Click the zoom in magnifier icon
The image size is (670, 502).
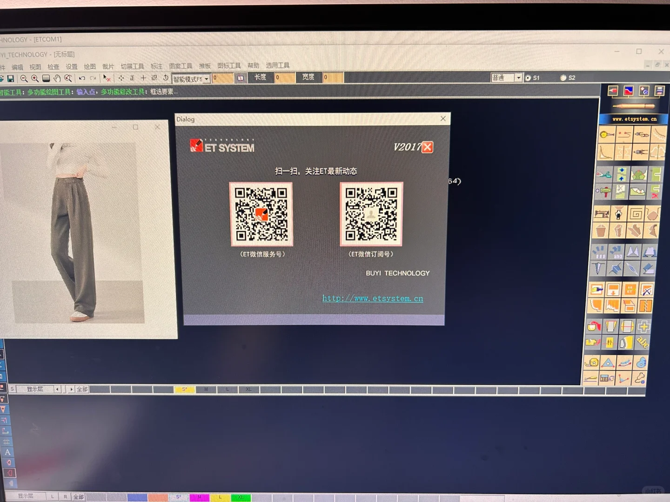point(35,79)
